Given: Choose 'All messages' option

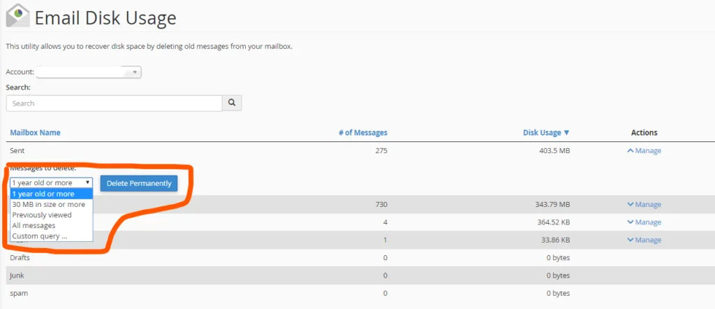Looking at the screenshot, I should pyautogui.click(x=34, y=226).
